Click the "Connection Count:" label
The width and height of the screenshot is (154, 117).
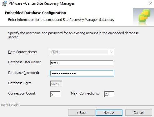point(22,93)
